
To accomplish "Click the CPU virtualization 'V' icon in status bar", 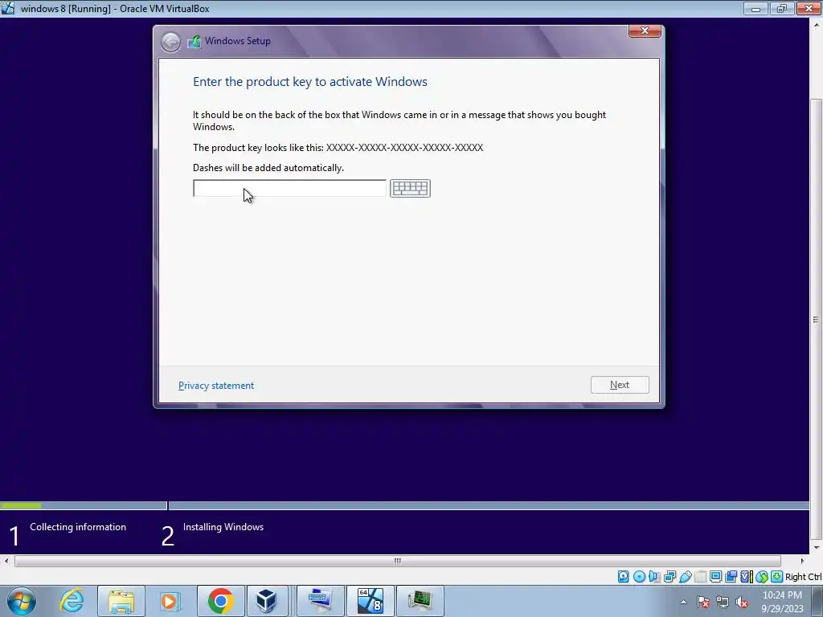I will click(746, 577).
